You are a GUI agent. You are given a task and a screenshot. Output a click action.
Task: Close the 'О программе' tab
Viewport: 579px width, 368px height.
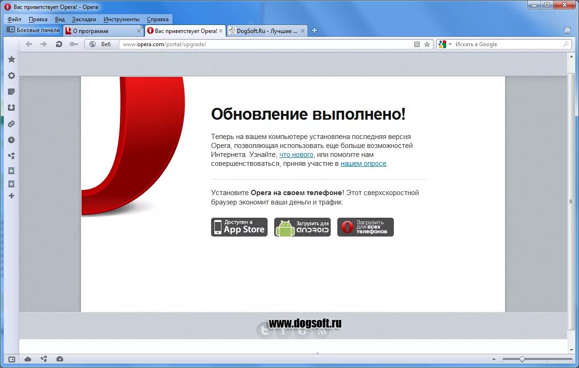pos(139,31)
